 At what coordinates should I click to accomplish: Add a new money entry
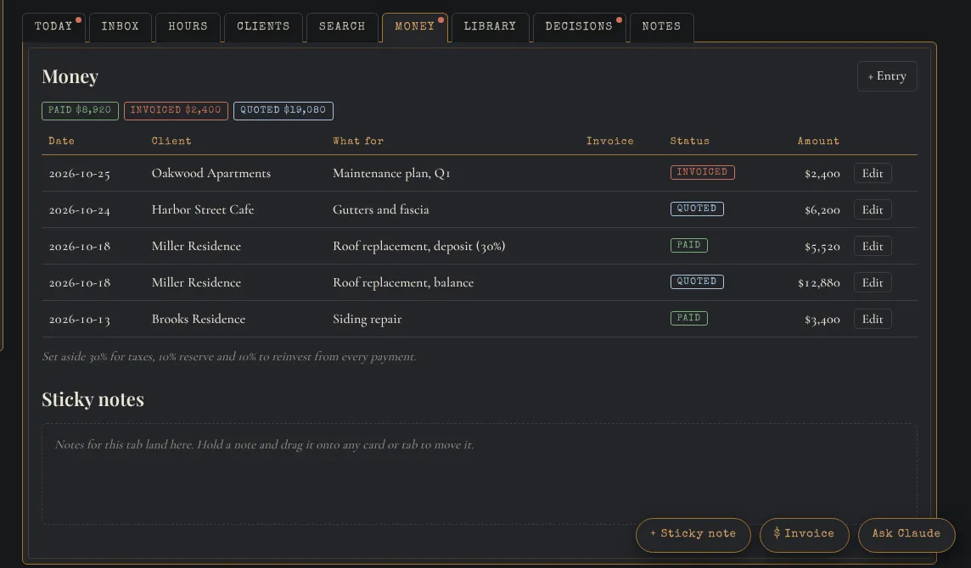(x=887, y=76)
